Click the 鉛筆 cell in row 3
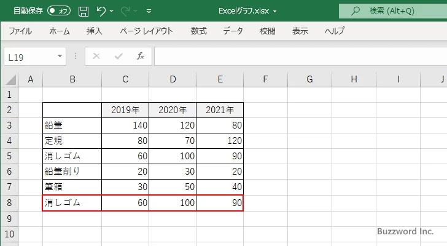Viewport: 447px width, 246px height. [x=72, y=125]
